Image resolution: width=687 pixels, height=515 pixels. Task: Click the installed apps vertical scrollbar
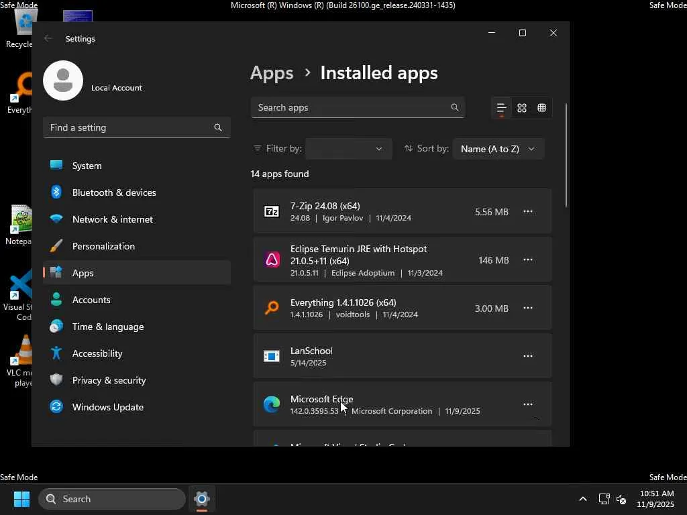tap(566, 155)
